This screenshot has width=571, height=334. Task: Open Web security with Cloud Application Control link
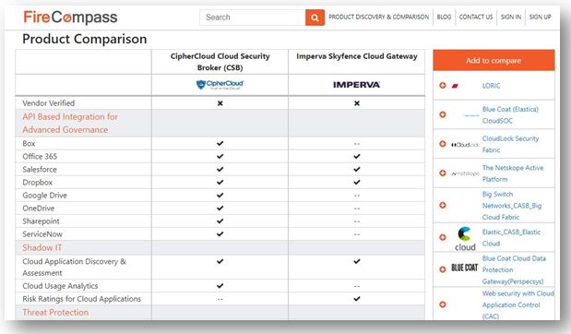coord(517,304)
